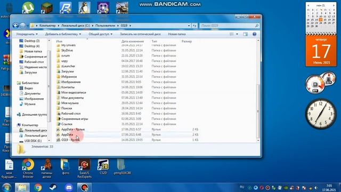Click the volume speaker tray icon
Screen dimensions: 341x192
coord(316,188)
